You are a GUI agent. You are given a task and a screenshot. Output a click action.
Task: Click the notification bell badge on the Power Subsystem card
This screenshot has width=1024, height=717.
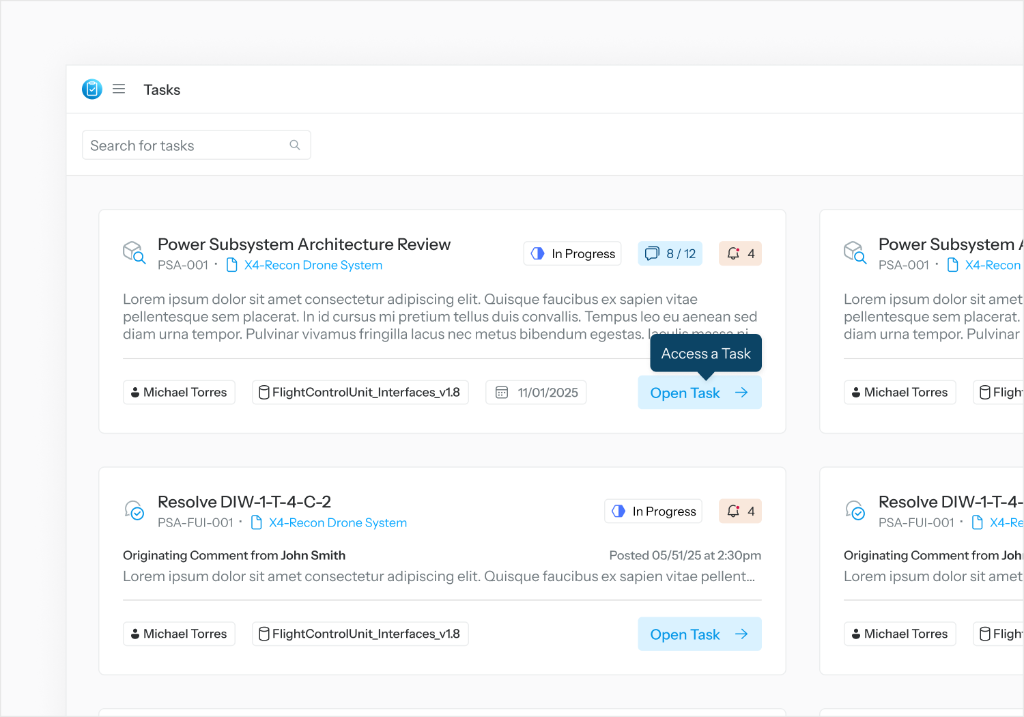[740, 253]
